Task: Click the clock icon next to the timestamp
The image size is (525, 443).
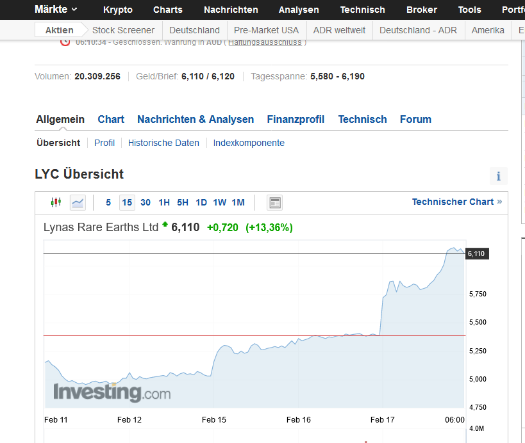Action: [65, 42]
